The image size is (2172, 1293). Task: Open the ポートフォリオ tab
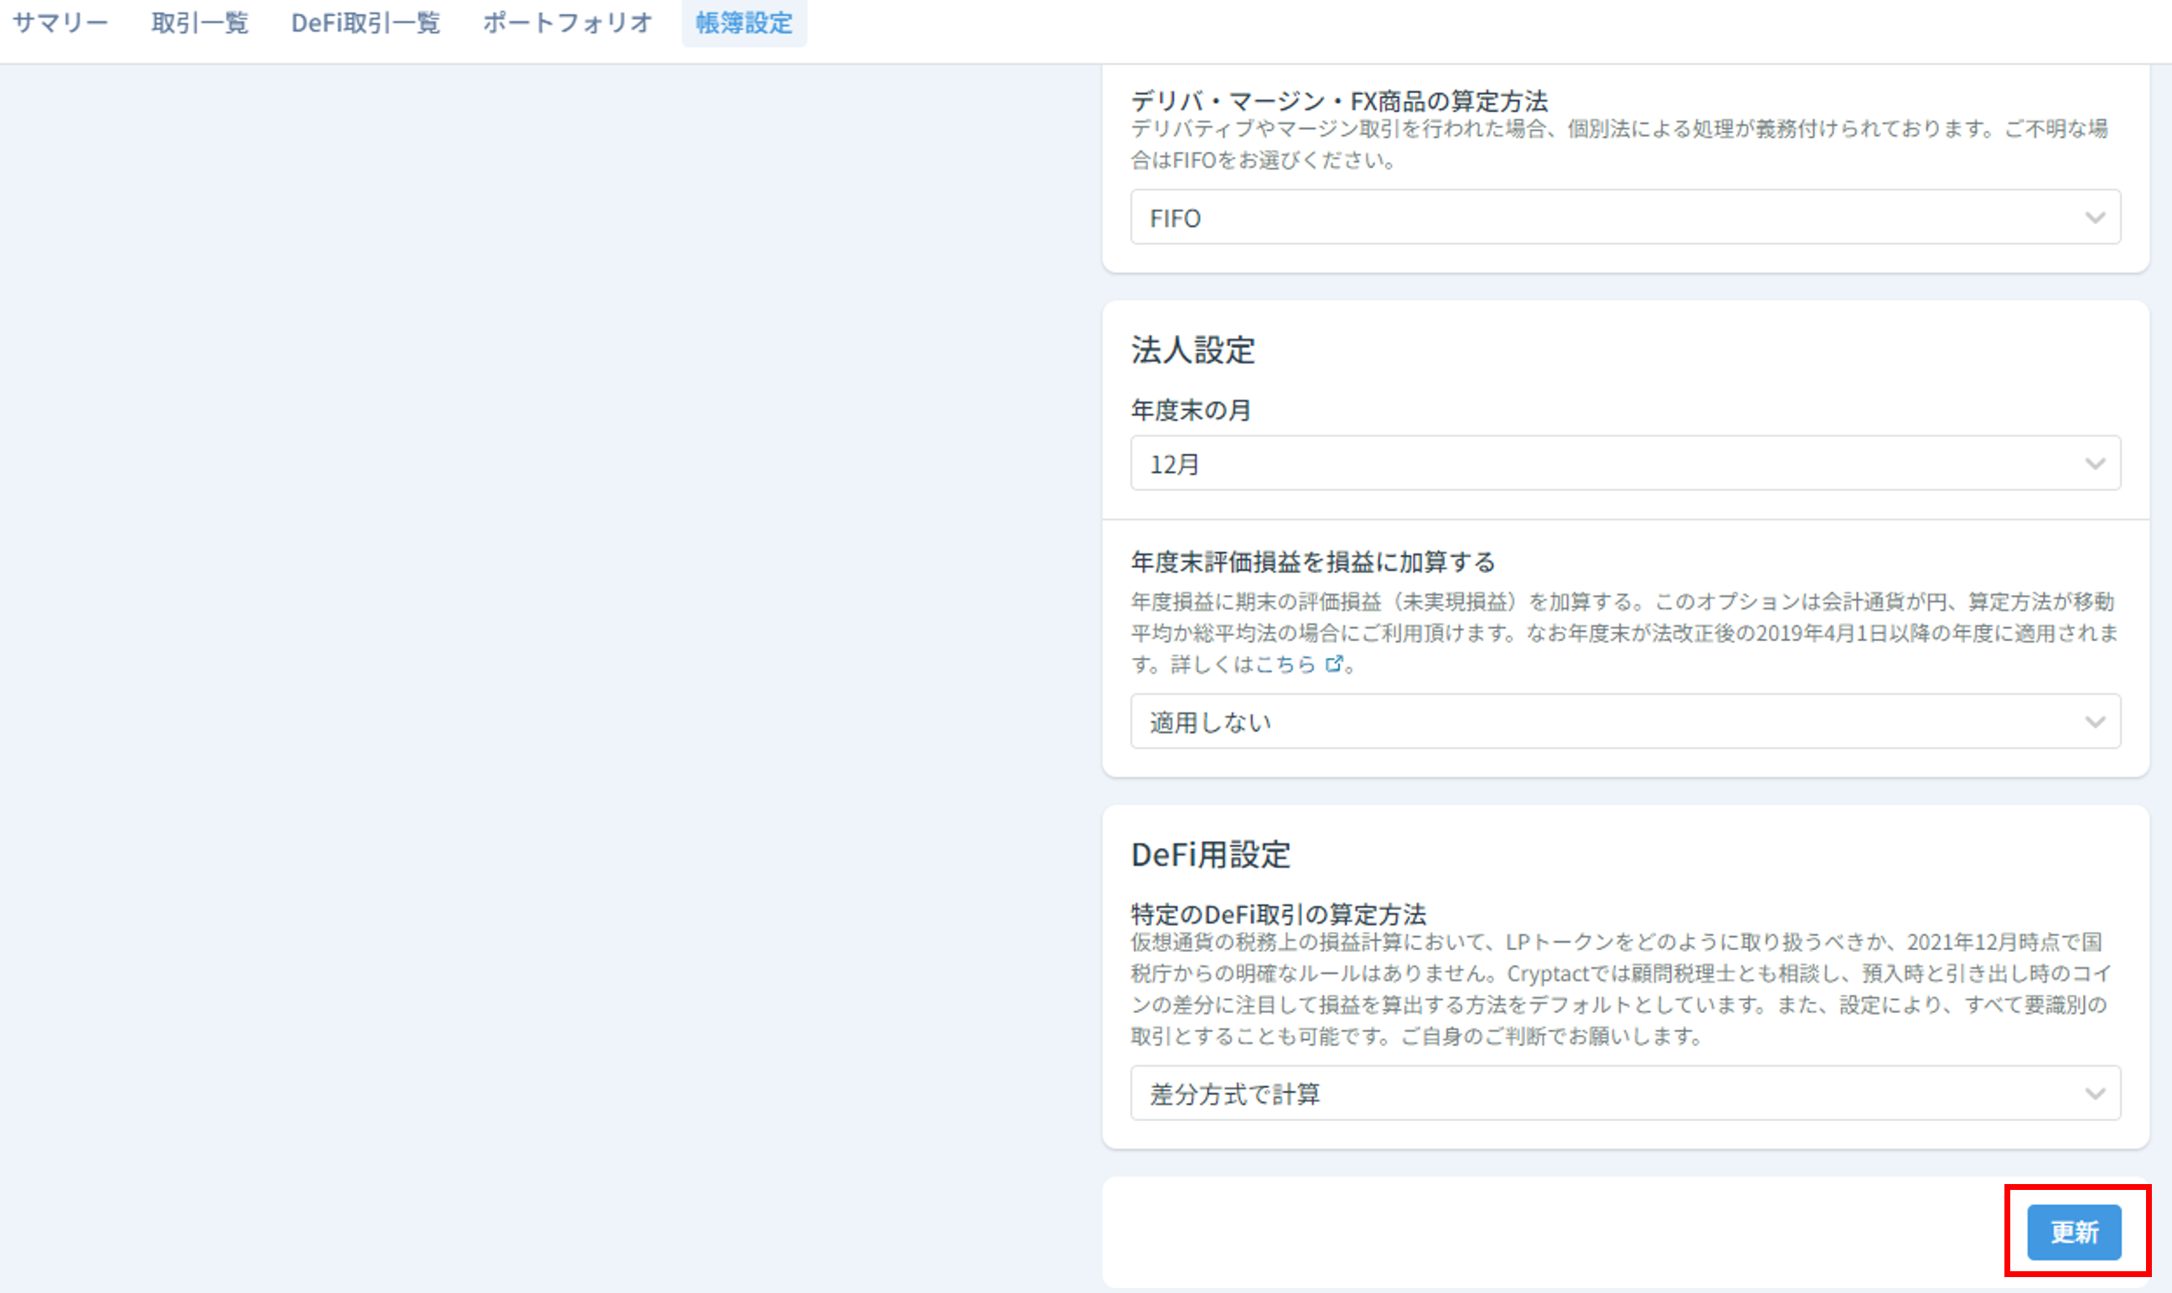point(567,23)
